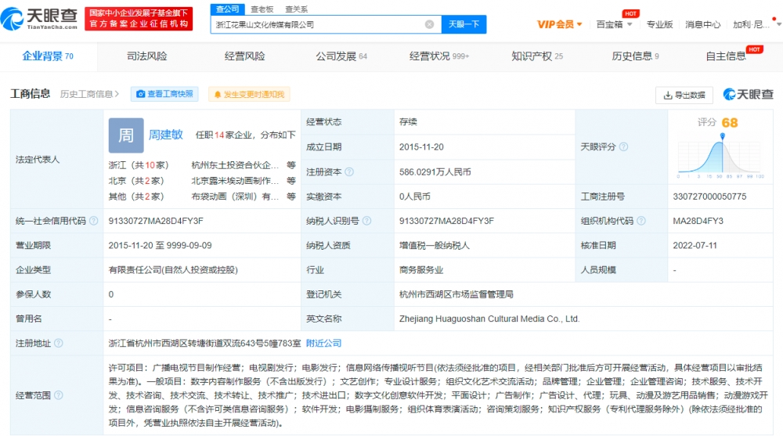Click the 天眼一下 search button

point(464,24)
